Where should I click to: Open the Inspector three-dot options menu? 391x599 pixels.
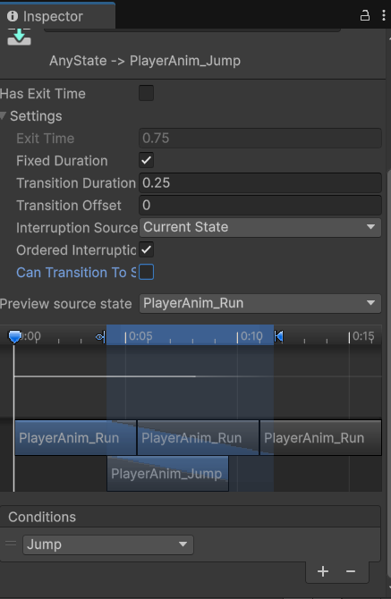[x=383, y=16]
